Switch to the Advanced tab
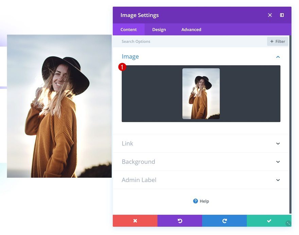This screenshot has height=235, width=299. [x=191, y=30]
